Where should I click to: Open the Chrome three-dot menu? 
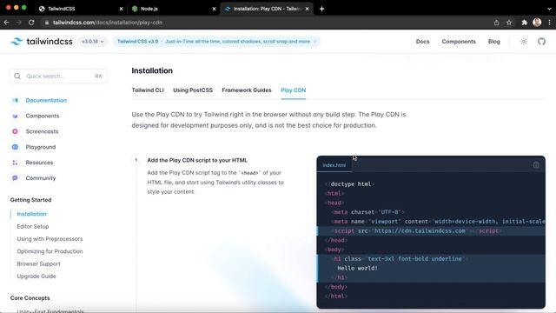(x=549, y=23)
